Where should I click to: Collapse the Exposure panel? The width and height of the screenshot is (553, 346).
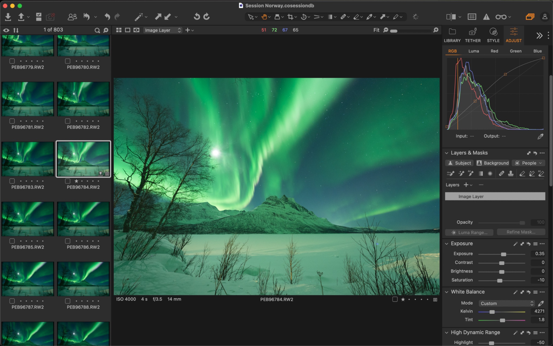point(447,244)
